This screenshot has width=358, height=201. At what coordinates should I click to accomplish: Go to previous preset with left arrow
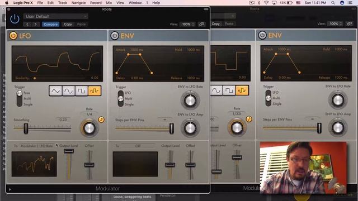(27, 24)
